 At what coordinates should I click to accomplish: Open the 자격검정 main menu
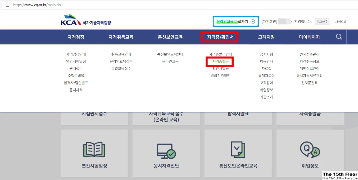(76, 37)
